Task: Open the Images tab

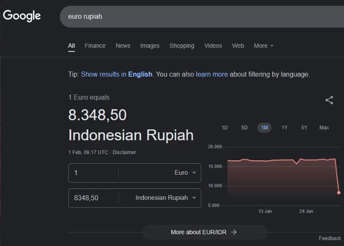Action: pos(150,46)
